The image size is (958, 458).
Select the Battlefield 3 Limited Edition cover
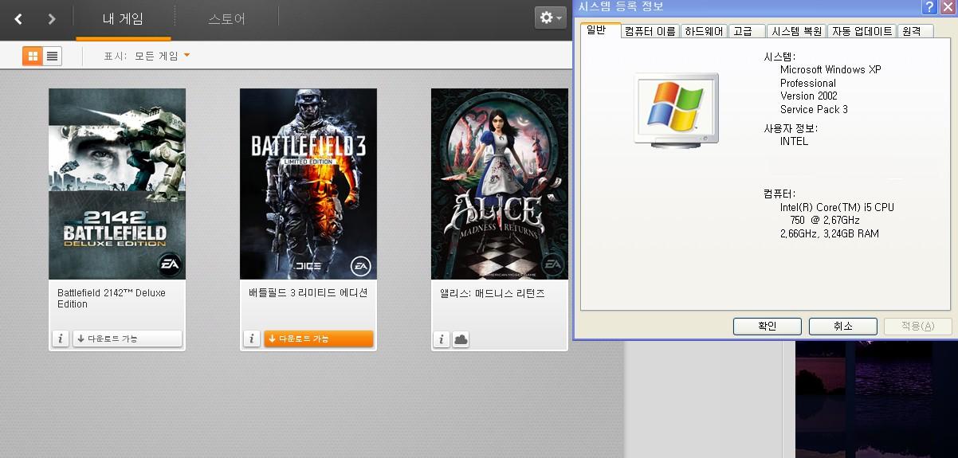click(x=308, y=184)
